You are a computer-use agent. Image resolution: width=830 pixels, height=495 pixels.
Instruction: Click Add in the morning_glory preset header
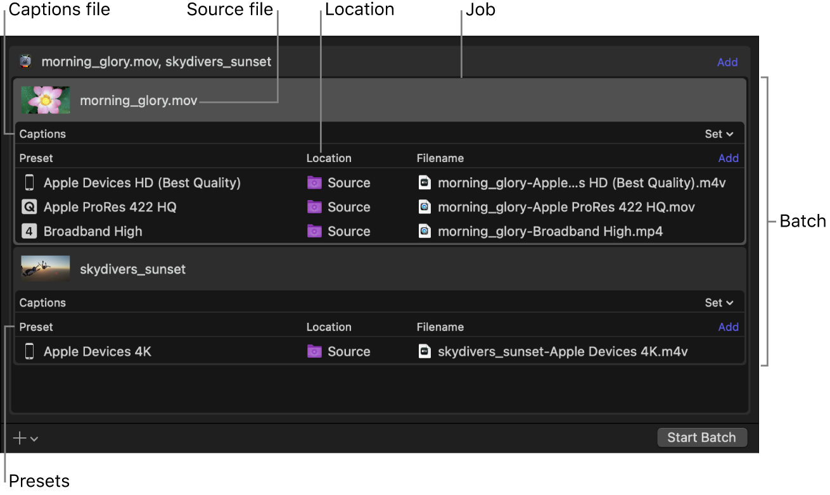pyautogui.click(x=728, y=158)
